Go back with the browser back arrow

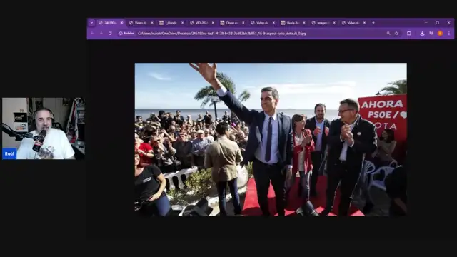pyautogui.click(x=92, y=34)
